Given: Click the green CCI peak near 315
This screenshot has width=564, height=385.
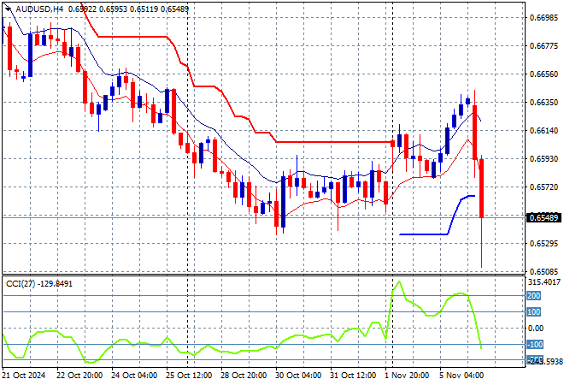Looking at the screenshot, I should click(398, 282).
